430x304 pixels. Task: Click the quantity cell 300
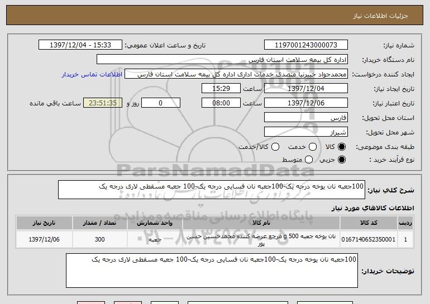99,239
